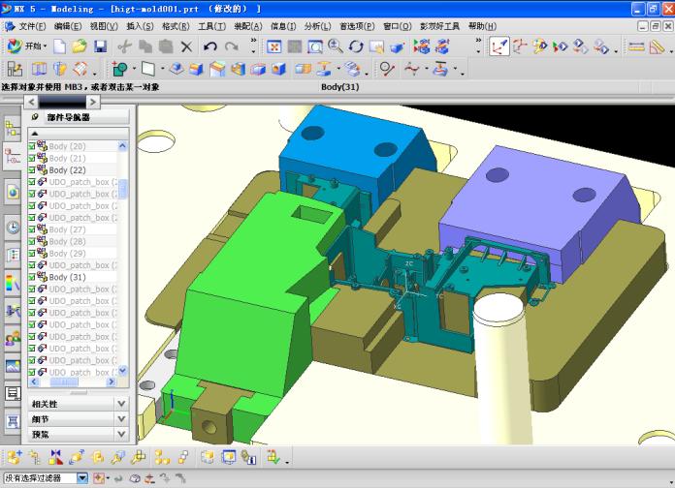Click the Undo arrow icon
The width and height of the screenshot is (675, 488).
tap(210, 46)
